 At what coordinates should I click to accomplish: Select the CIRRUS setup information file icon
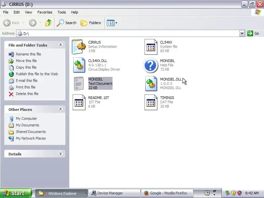coord(79,47)
